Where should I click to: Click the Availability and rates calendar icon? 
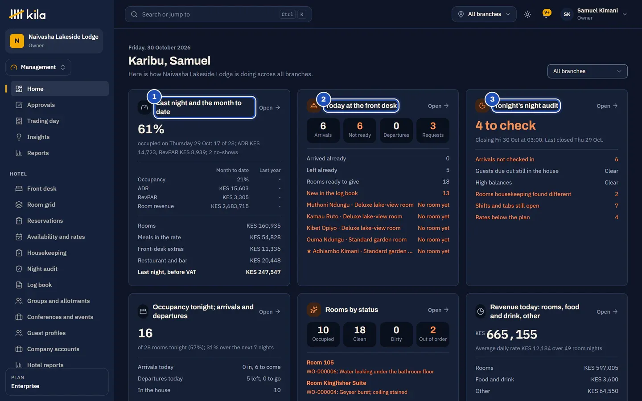(19, 237)
